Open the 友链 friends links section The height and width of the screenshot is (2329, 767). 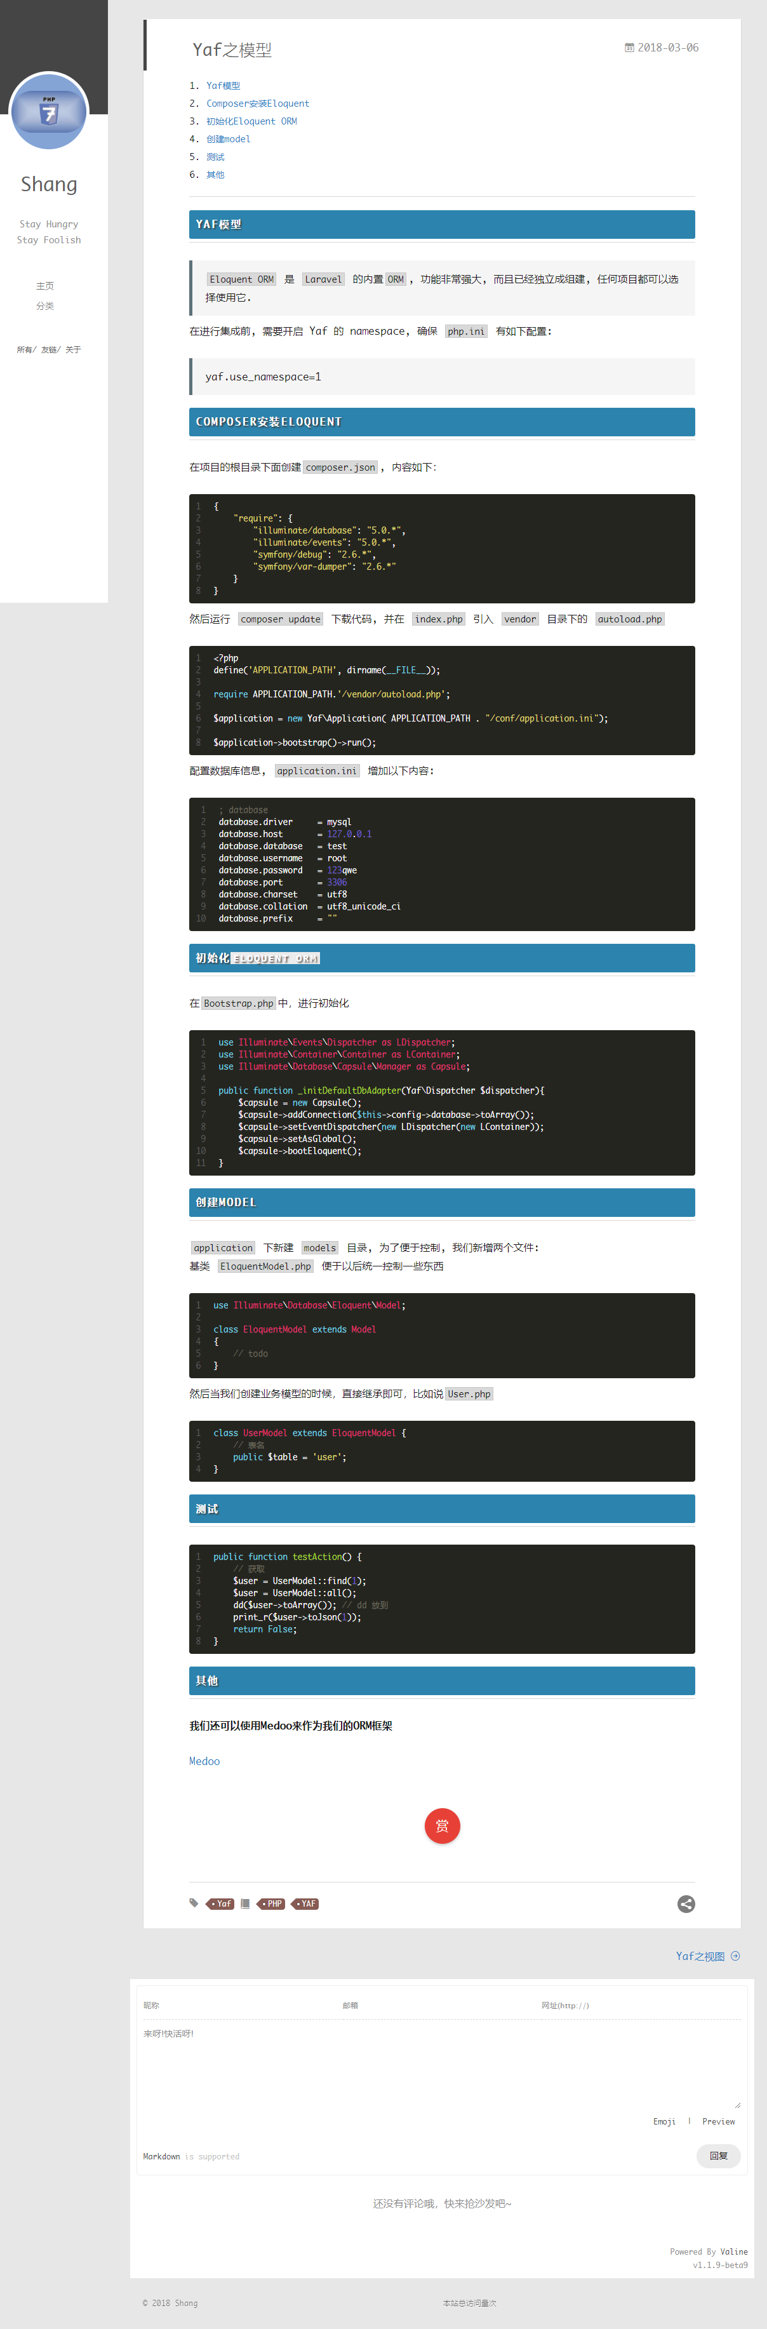pos(49,350)
